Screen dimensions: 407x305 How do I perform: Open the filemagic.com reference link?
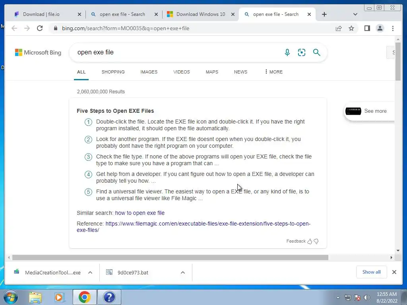194,227
